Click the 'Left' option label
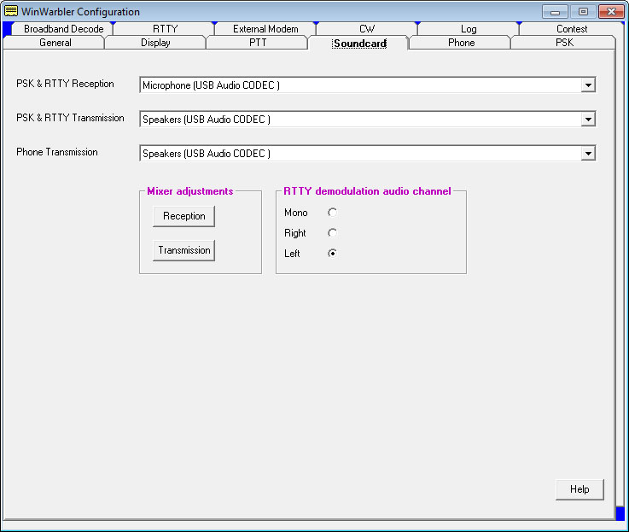629x532 pixels. click(x=292, y=254)
